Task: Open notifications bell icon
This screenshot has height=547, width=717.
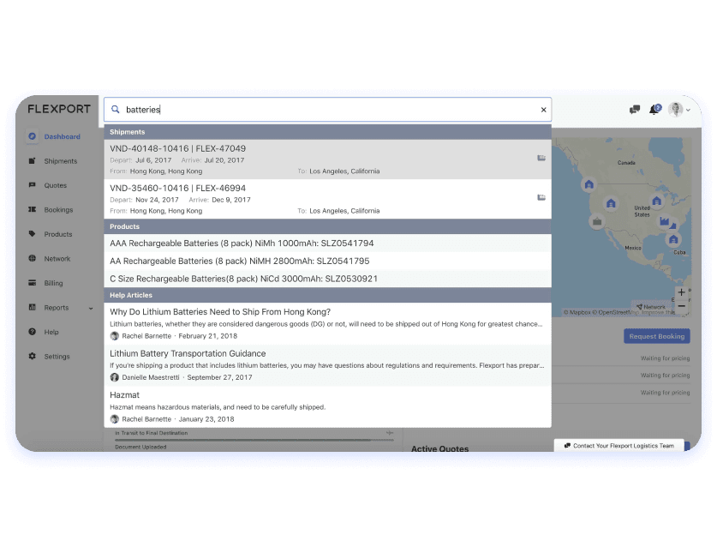Action: click(x=654, y=110)
